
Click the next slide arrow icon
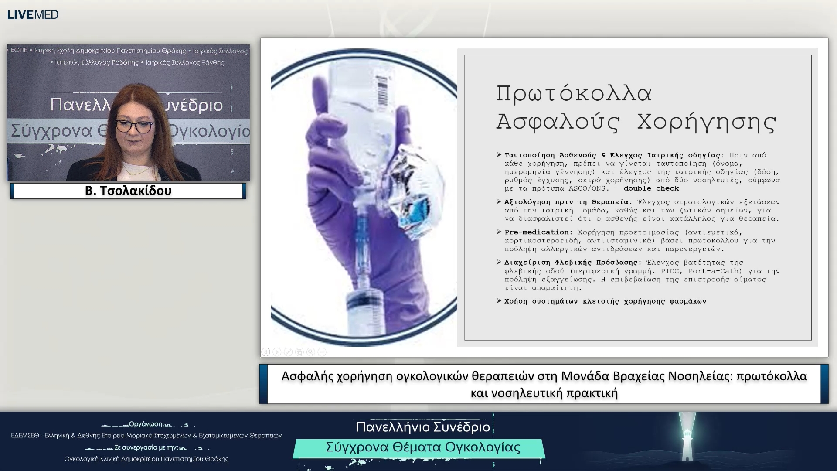click(277, 352)
